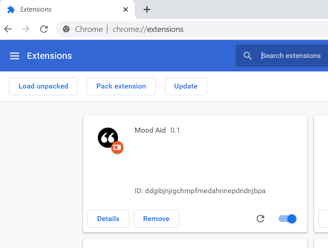
Task: Click the extension ID text
Action: point(200,191)
